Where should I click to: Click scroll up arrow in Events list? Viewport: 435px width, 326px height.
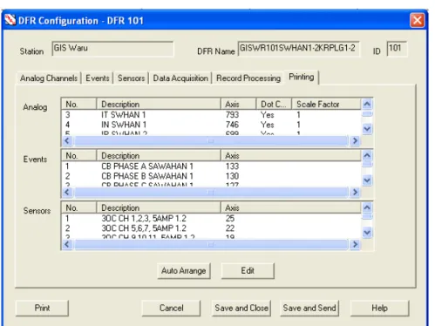click(x=367, y=155)
